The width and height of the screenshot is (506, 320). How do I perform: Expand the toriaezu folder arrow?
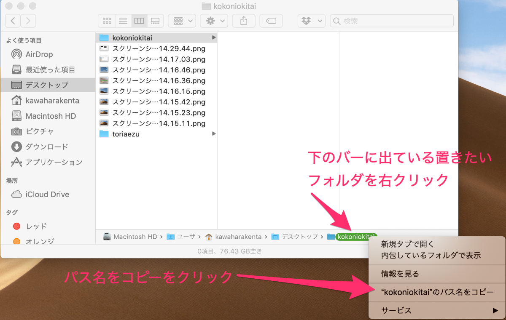214,134
